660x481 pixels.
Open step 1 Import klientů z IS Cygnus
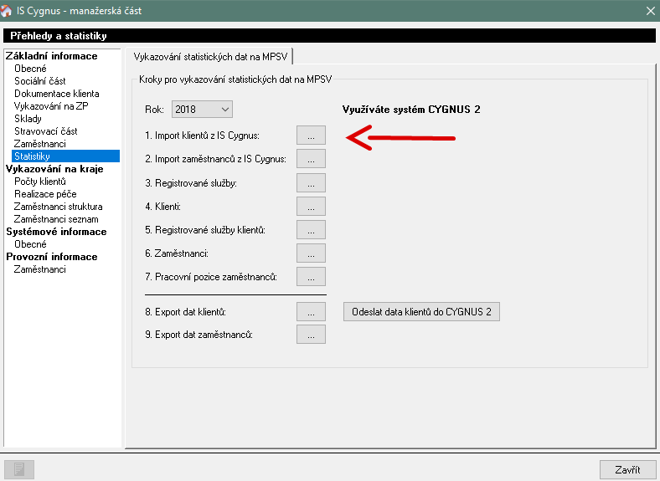311,136
